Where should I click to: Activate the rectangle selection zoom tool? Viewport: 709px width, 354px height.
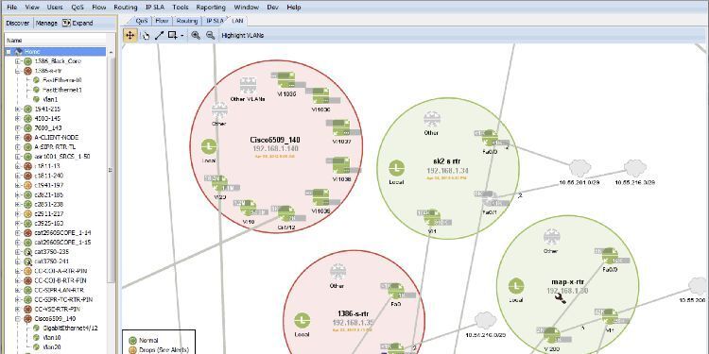(x=172, y=35)
